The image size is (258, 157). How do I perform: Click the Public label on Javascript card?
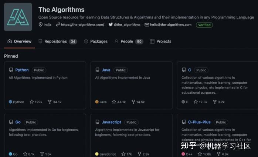(132, 122)
